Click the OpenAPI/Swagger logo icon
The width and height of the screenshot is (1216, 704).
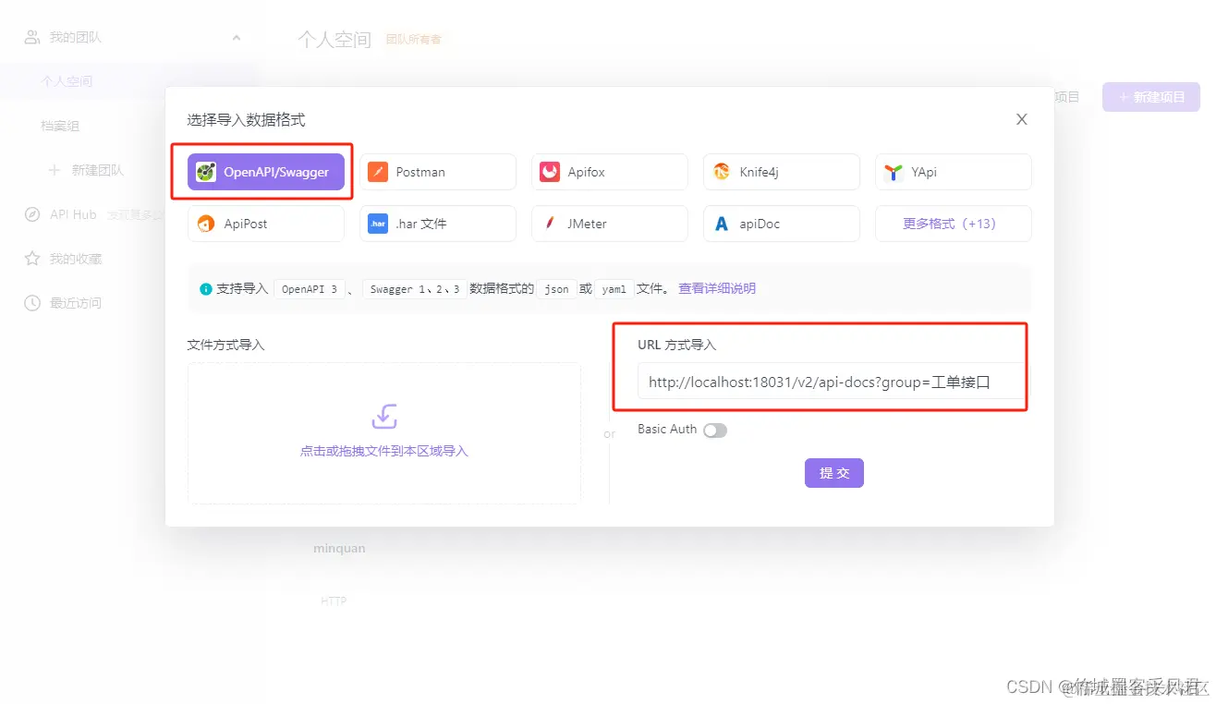[x=206, y=172]
